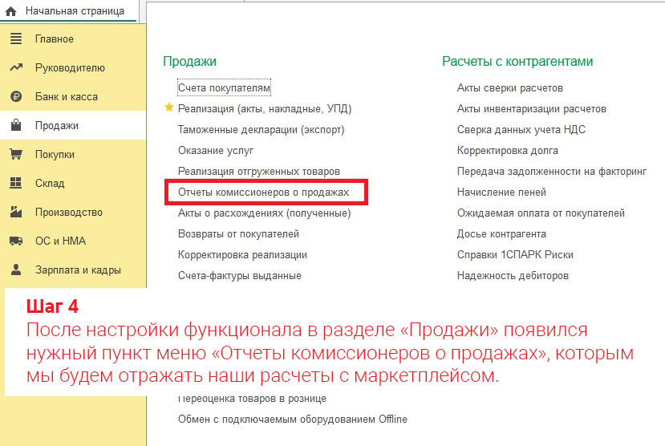Open Надежность дебиторов
Screen dimensions: 665x446
pyautogui.click(x=513, y=276)
